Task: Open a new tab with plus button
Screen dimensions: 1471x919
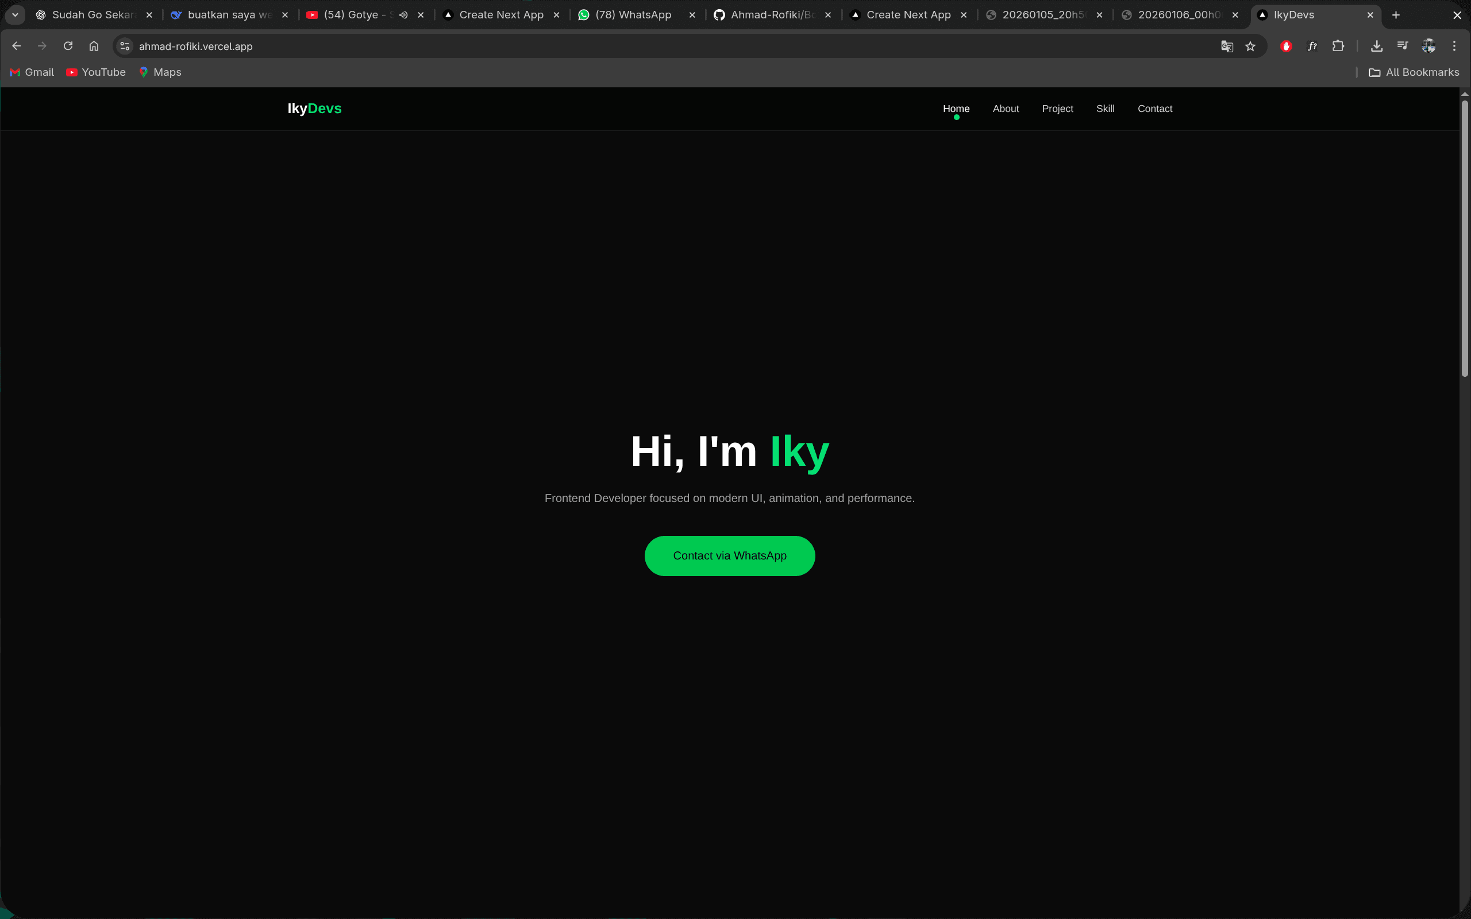Action: coord(1396,15)
